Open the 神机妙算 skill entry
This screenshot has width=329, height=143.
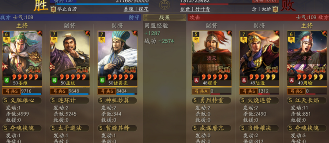tap(117, 100)
